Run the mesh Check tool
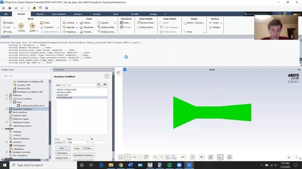The width and height of the screenshot is (302, 169). (21, 27)
